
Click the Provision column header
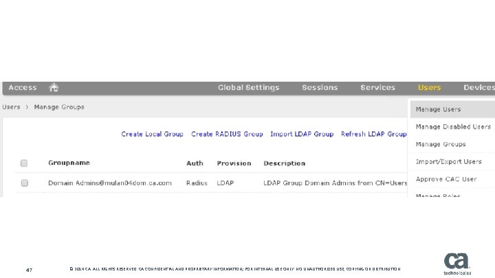tap(234, 163)
